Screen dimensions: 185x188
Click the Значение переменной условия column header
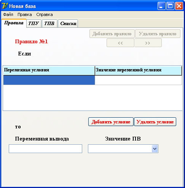pos(138,71)
